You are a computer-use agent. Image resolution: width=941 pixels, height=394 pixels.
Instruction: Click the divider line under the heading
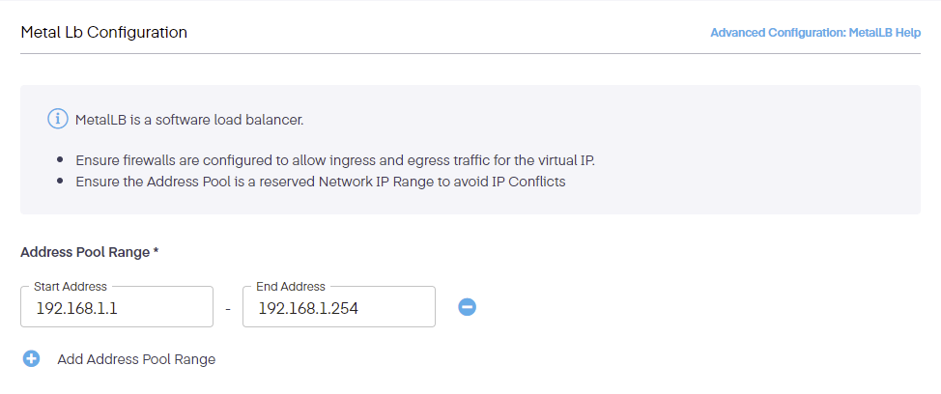click(x=470, y=53)
